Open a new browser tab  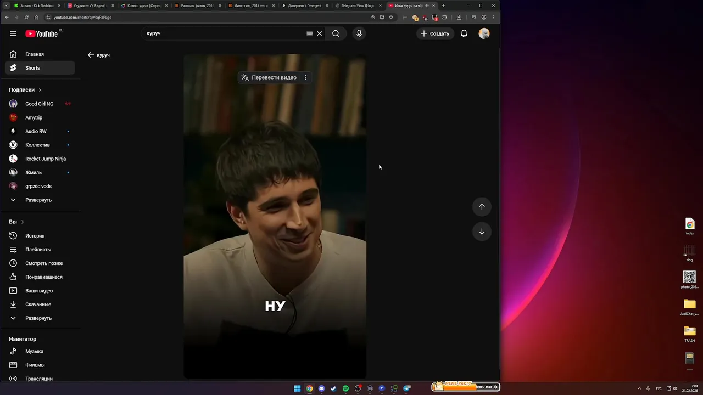(443, 5)
